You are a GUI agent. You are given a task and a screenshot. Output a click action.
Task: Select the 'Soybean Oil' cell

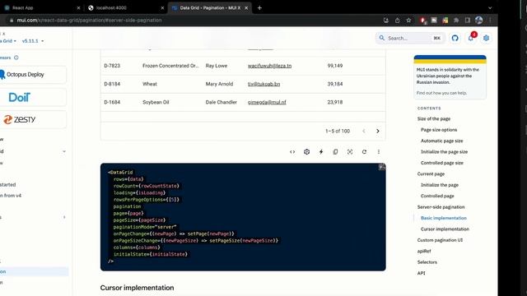[156, 102]
